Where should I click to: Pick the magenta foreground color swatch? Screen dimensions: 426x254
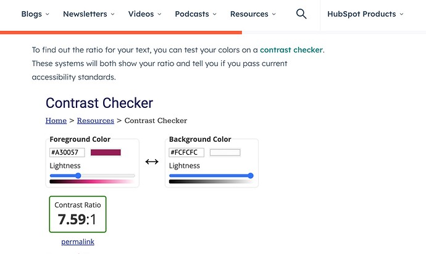tap(106, 152)
